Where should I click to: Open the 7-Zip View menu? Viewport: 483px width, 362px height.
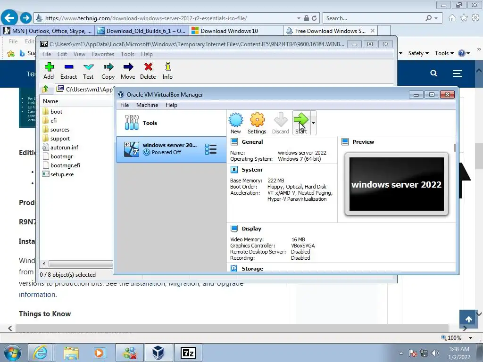(79, 54)
